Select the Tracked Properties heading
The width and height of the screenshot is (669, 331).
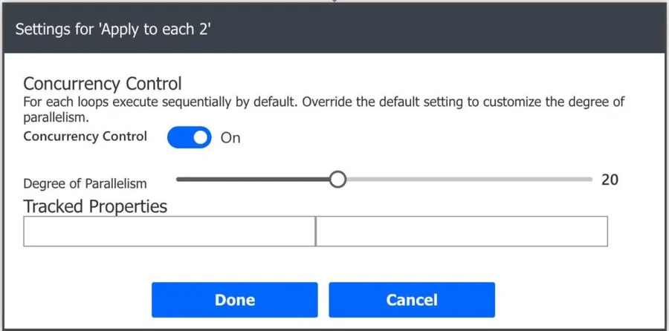point(95,206)
